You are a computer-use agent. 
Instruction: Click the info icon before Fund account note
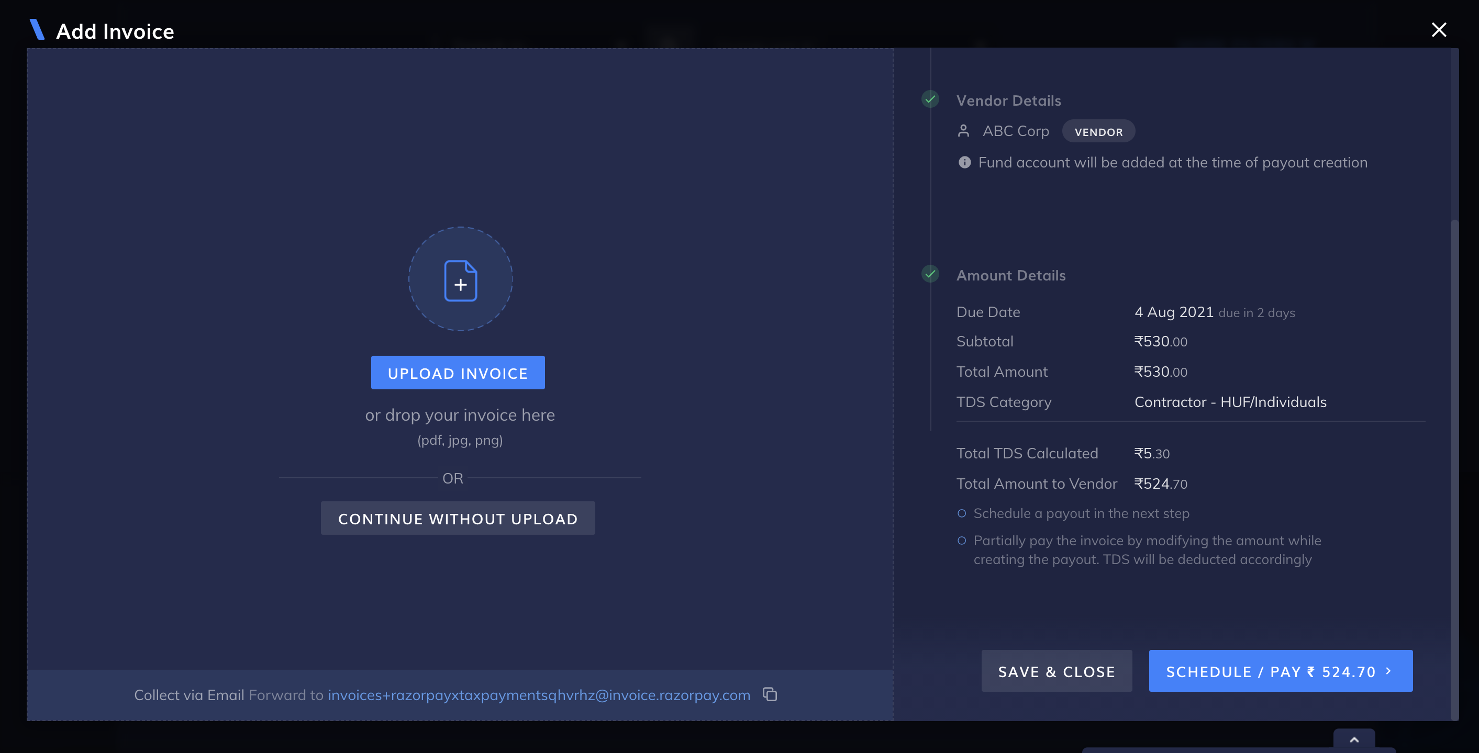click(964, 162)
